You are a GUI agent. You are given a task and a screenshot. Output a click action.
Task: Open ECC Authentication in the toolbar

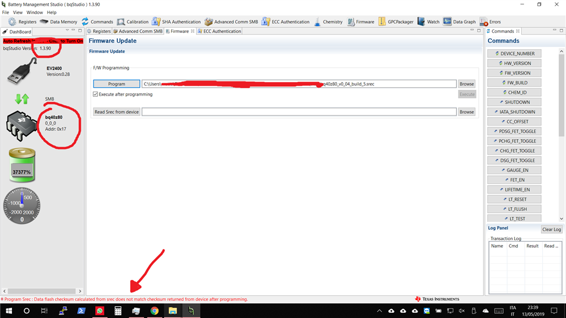286,22
